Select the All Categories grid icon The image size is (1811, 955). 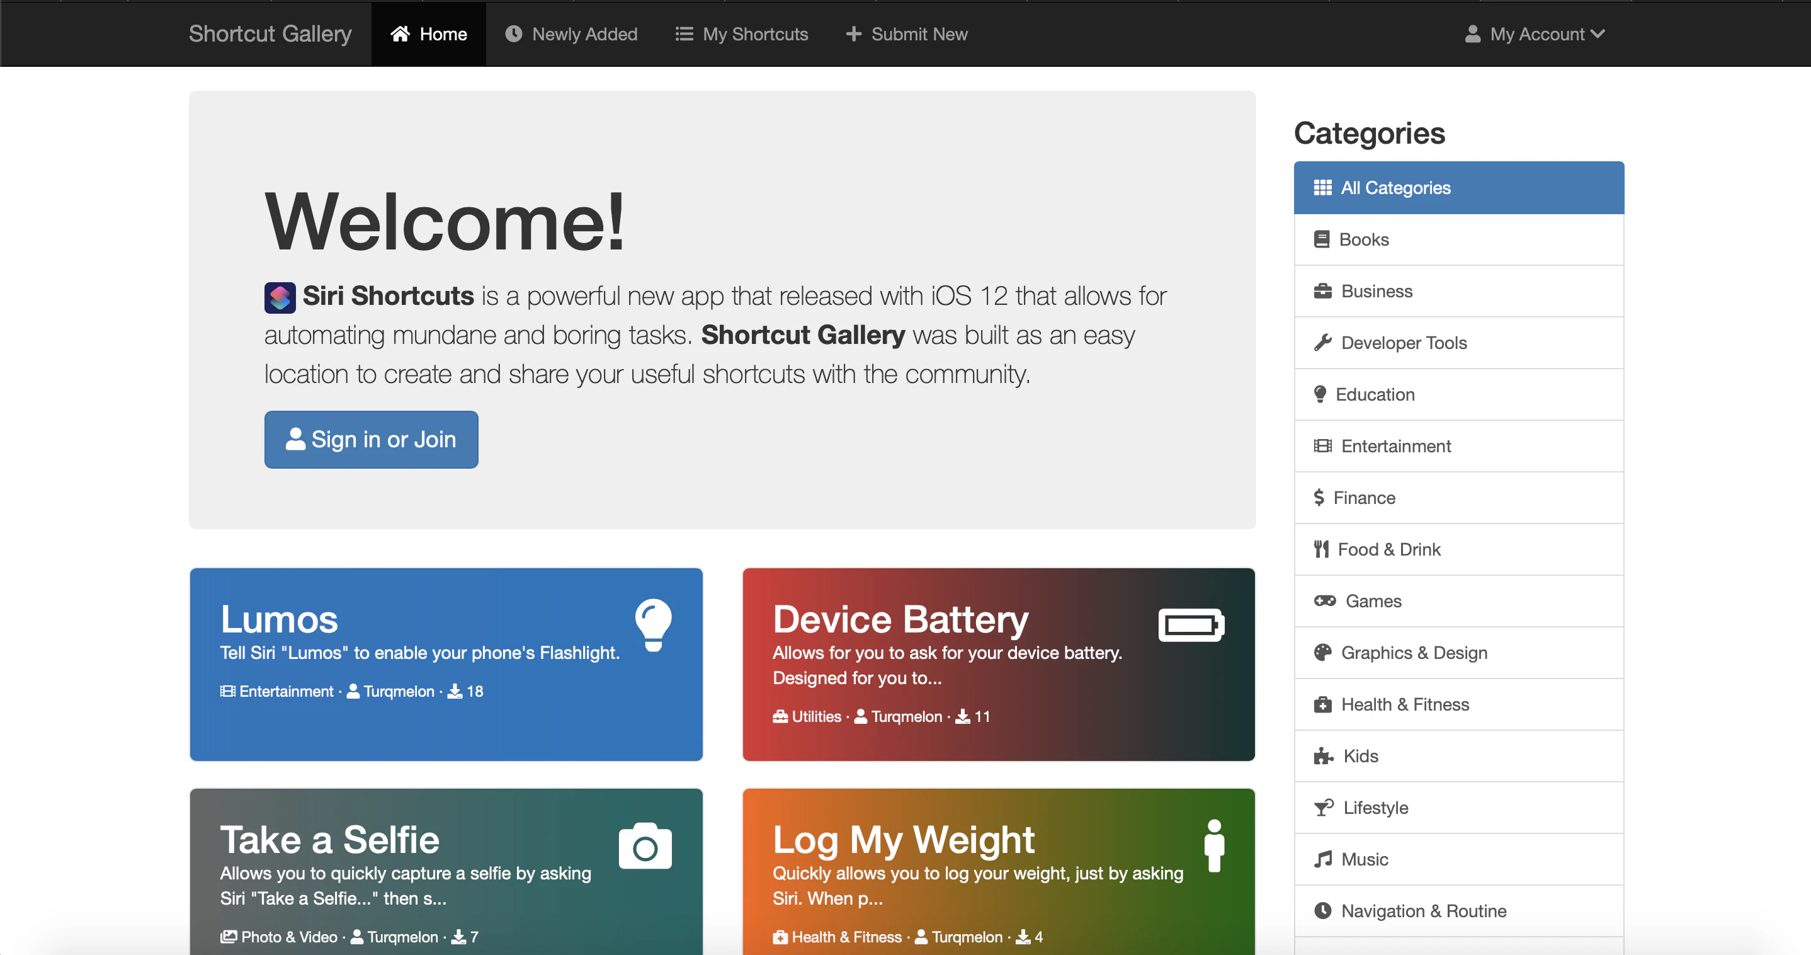[x=1322, y=187]
